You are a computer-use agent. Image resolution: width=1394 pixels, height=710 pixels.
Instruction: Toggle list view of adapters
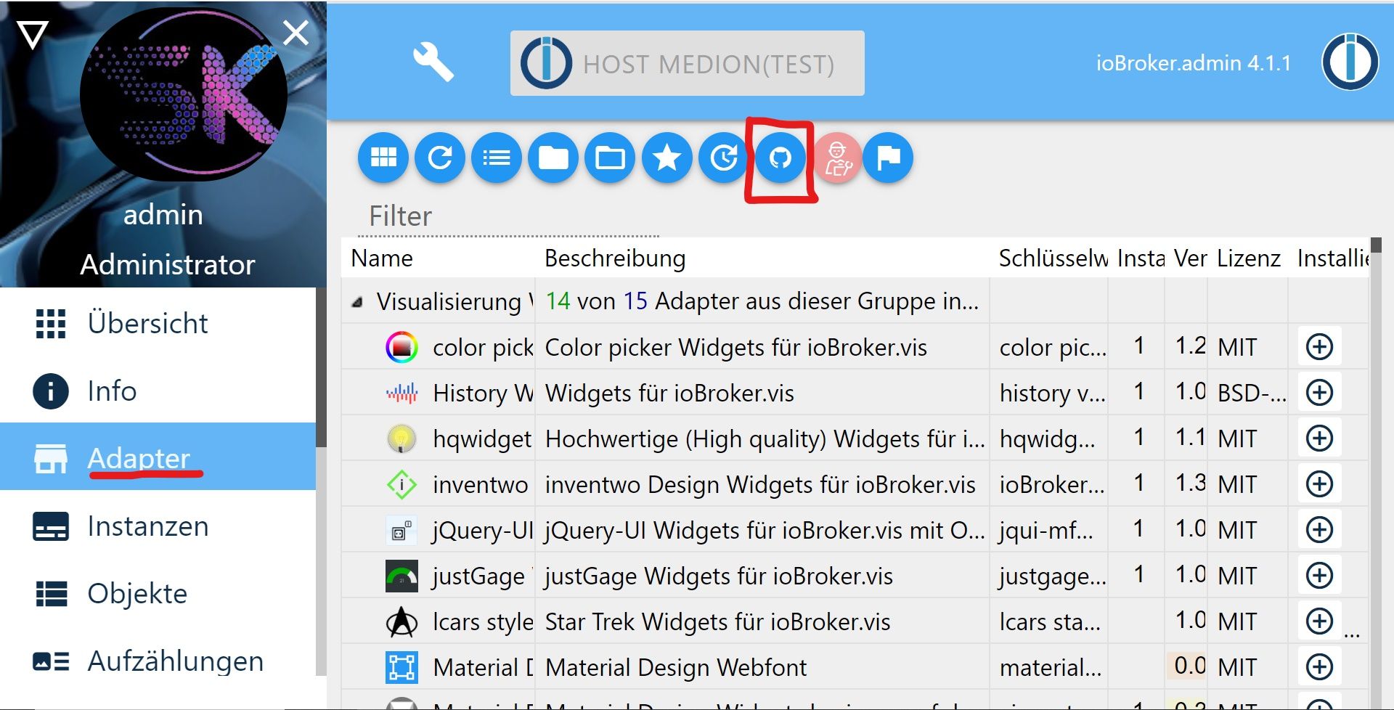(497, 157)
